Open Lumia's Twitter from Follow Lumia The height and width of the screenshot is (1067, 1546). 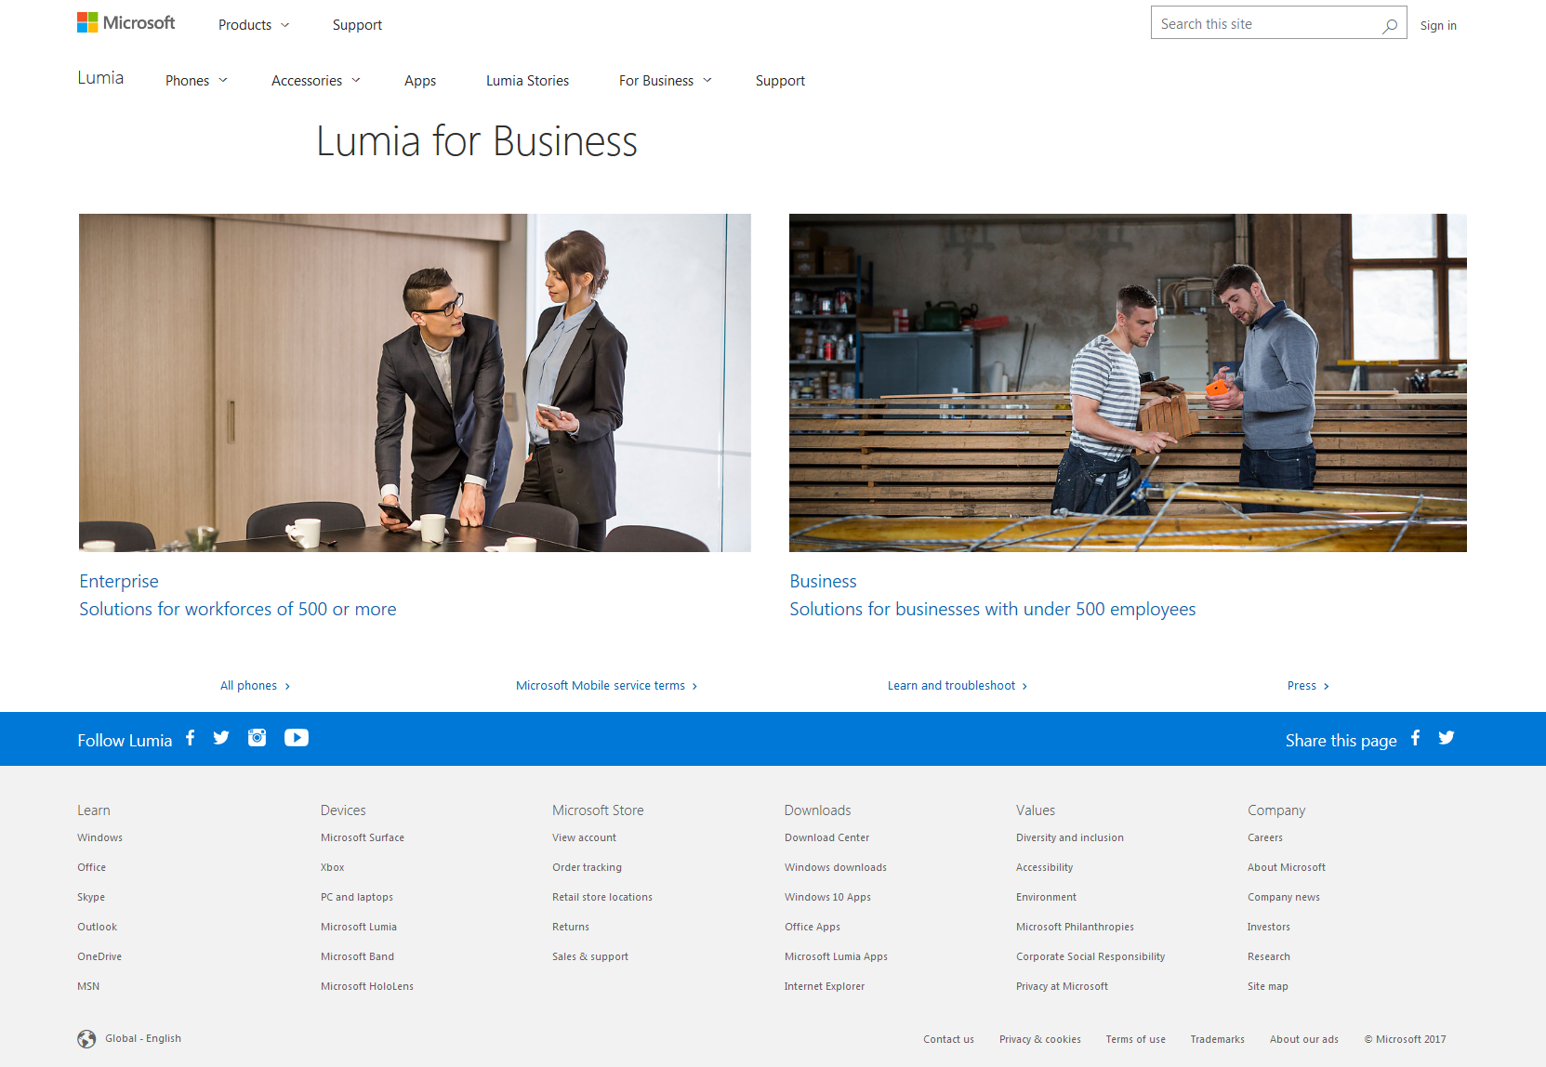pos(221,738)
